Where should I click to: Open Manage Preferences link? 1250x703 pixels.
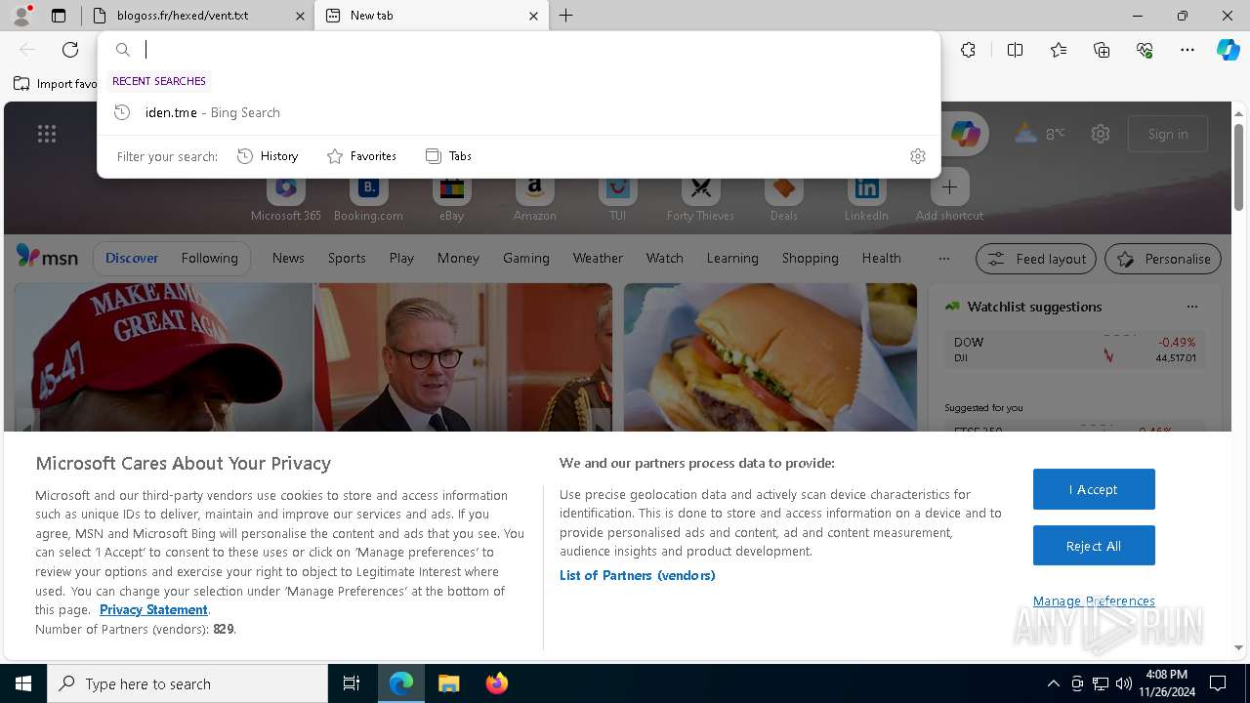(1094, 600)
